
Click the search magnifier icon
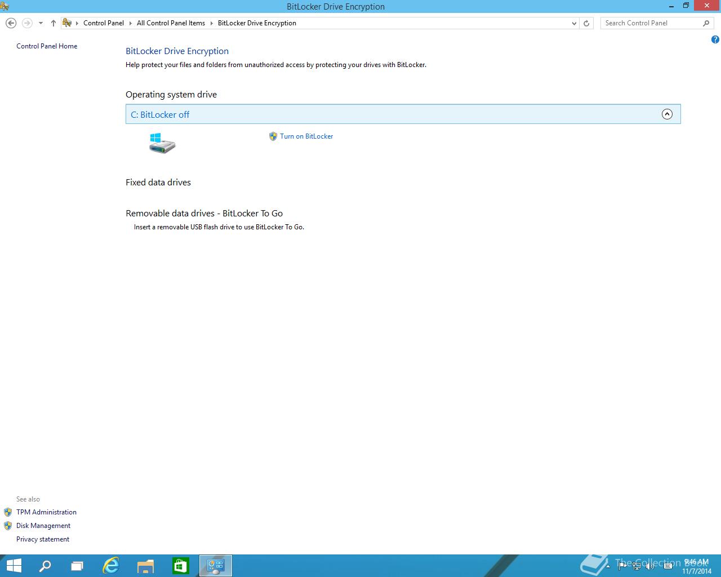(706, 23)
